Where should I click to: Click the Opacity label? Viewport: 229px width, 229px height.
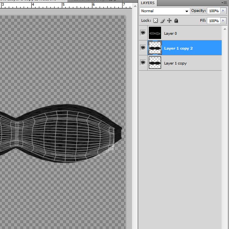[x=198, y=11]
